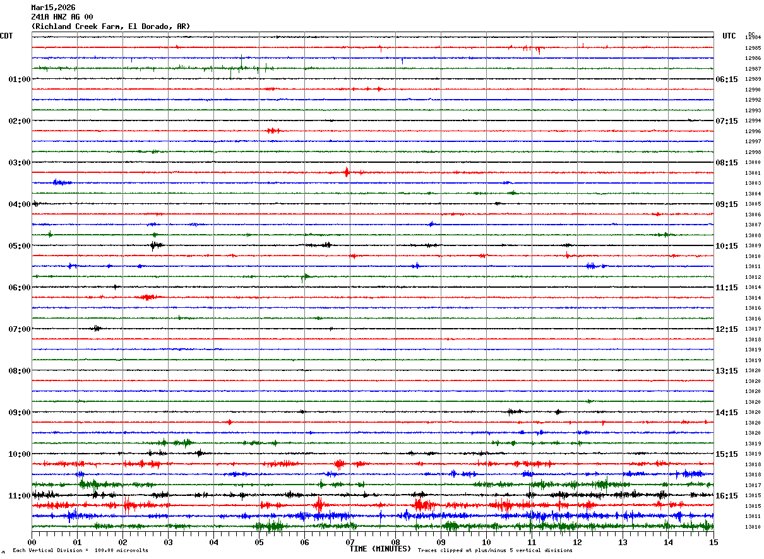Click minute 01 on the time axis
Viewport: 764px width, 559px height.
[77, 542]
